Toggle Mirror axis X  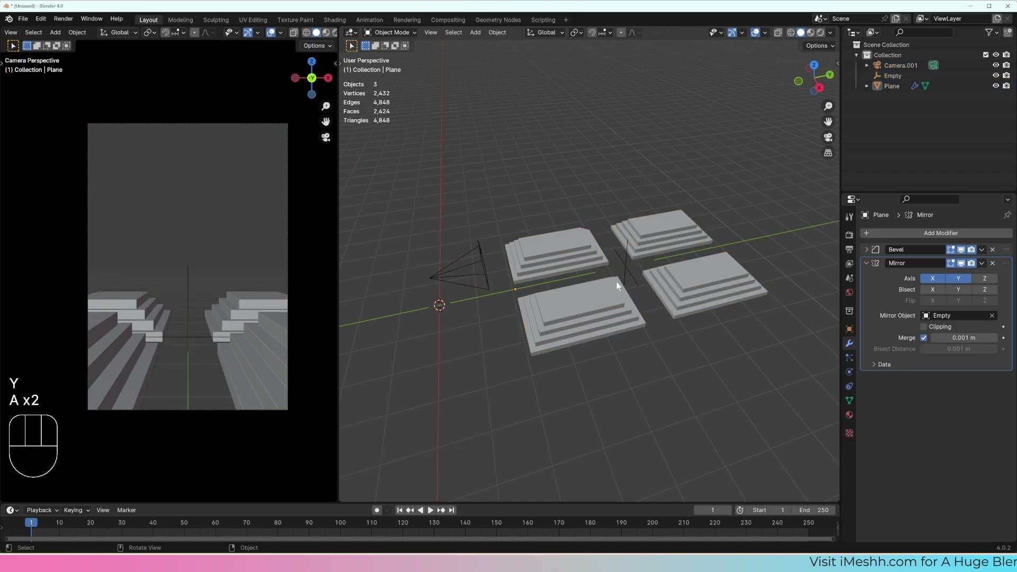933,279
